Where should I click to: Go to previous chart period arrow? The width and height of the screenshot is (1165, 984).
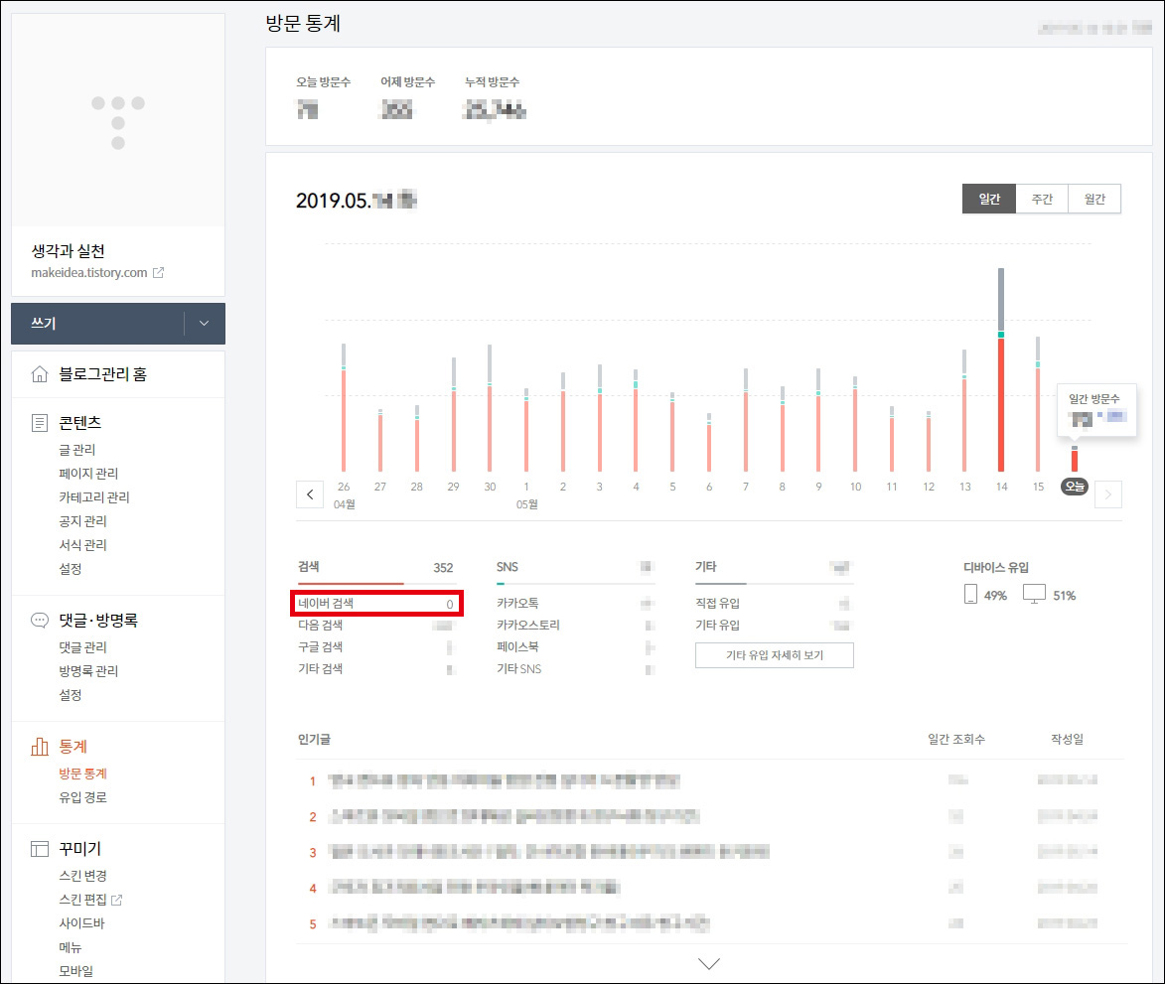310,494
